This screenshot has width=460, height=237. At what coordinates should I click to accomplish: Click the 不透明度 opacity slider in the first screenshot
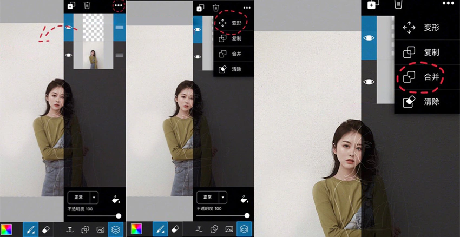[93, 216]
